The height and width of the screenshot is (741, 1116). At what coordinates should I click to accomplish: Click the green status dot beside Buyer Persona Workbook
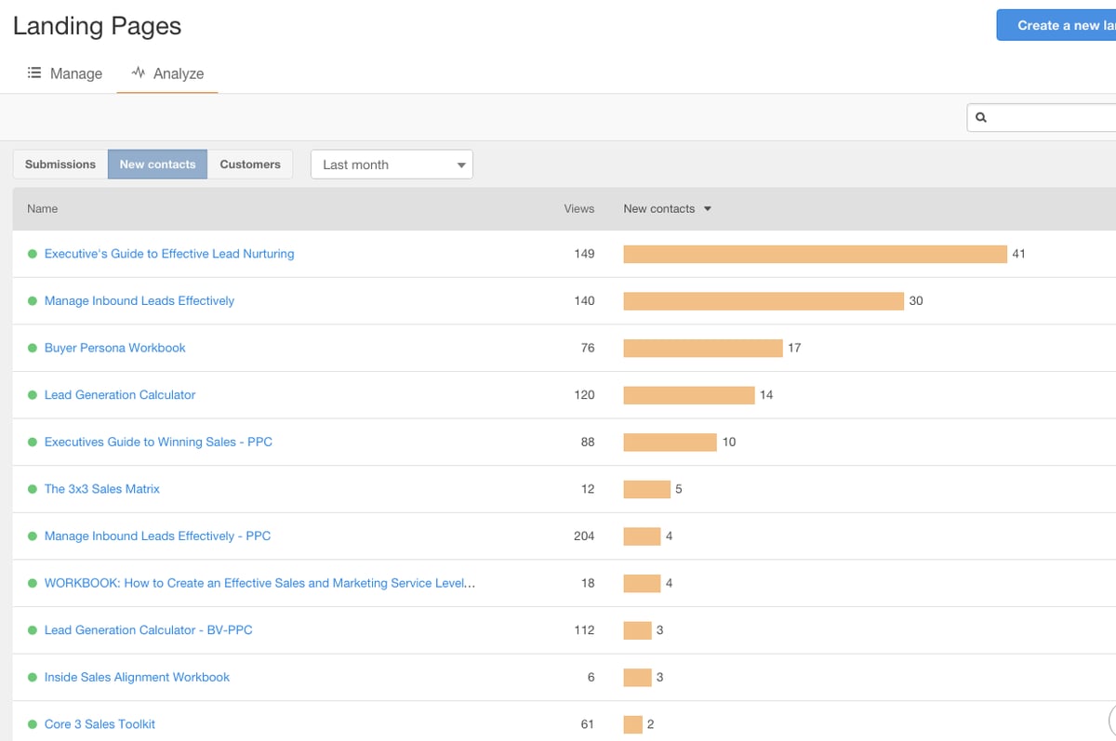coord(33,347)
